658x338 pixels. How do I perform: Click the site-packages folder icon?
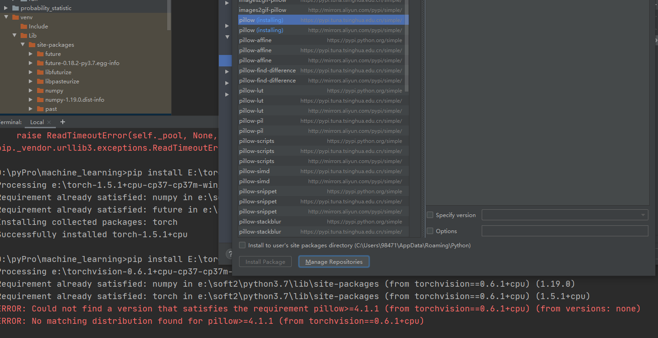pos(32,45)
